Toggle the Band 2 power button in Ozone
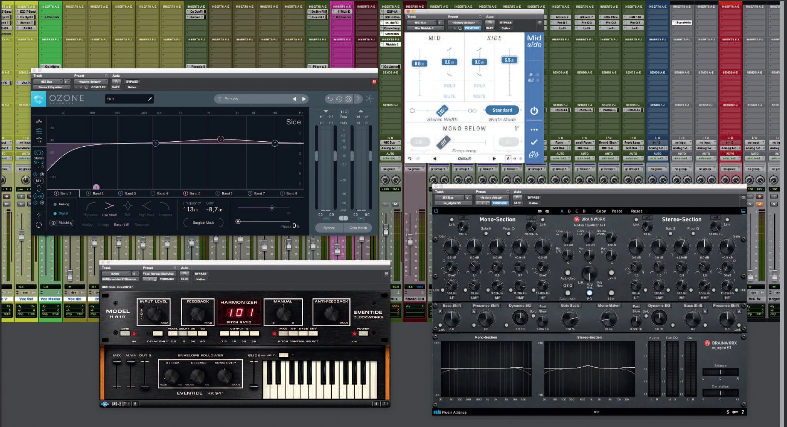 pyautogui.click(x=88, y=193)
